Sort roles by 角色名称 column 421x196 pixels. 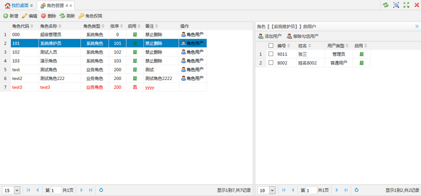(x=59, y=26)
